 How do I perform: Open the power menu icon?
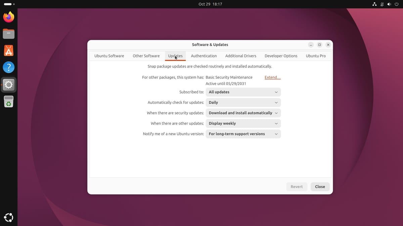tap(397, 4)
